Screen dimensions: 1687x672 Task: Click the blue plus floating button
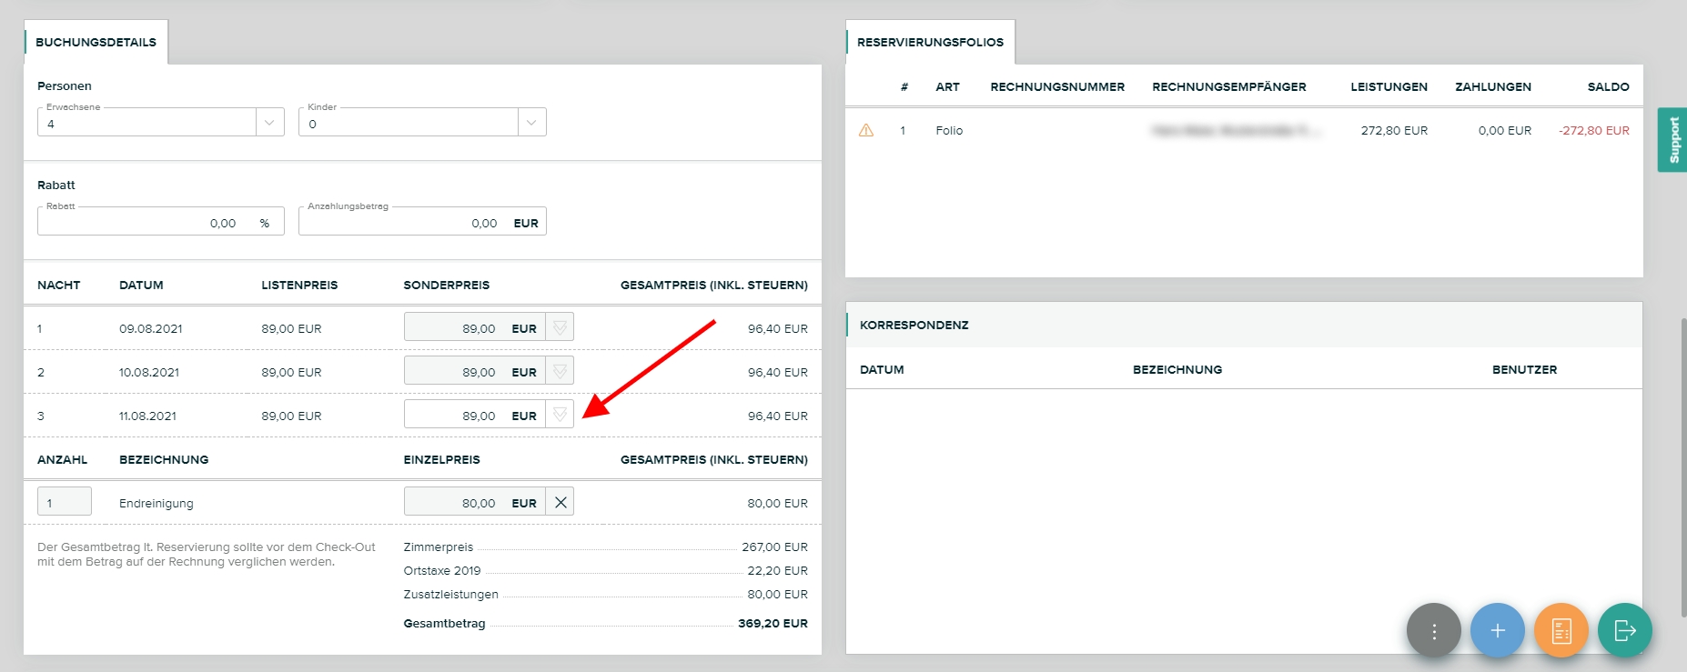[x=1497, y=630]
